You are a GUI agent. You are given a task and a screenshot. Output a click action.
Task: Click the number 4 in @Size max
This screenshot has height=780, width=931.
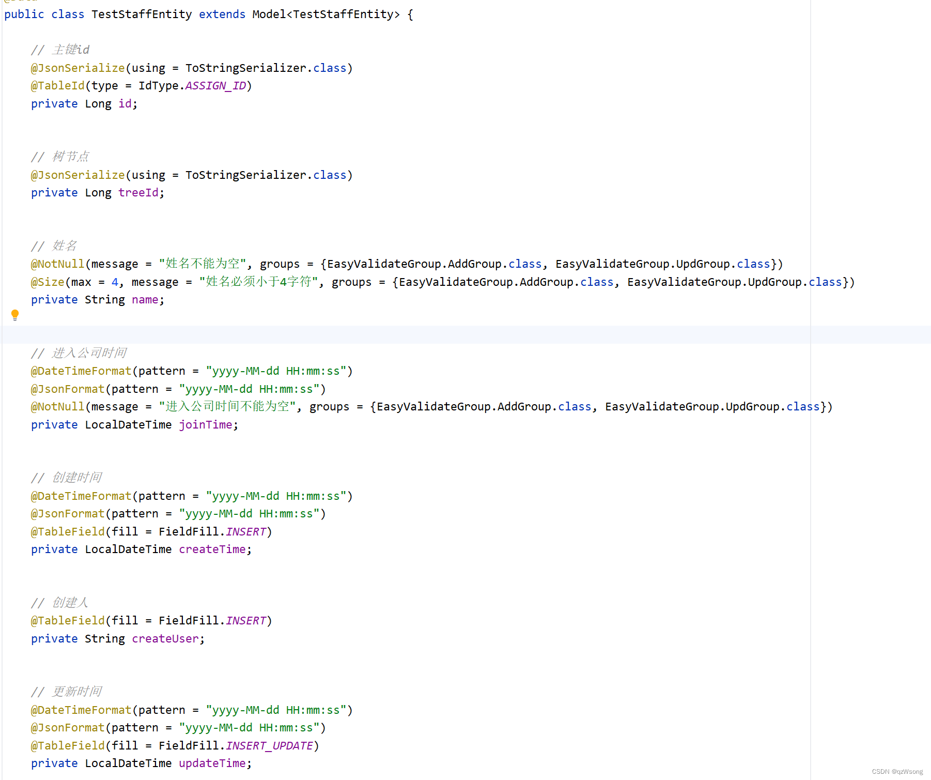tap(115, 282)
